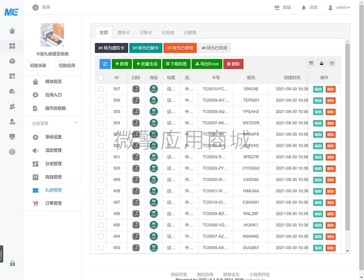Switch to the 已失效 tab
Viewport: 364px width, 280px height.
pyautogui.click(x=168, y=32)
